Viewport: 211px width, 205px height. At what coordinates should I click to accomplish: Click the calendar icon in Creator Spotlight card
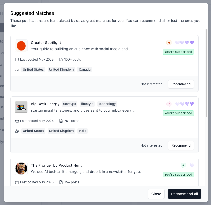tap(17, 60)
